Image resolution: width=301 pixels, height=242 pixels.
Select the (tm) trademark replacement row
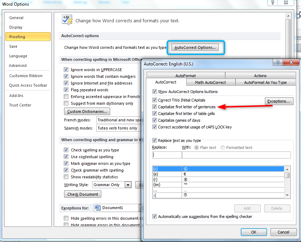218,185
